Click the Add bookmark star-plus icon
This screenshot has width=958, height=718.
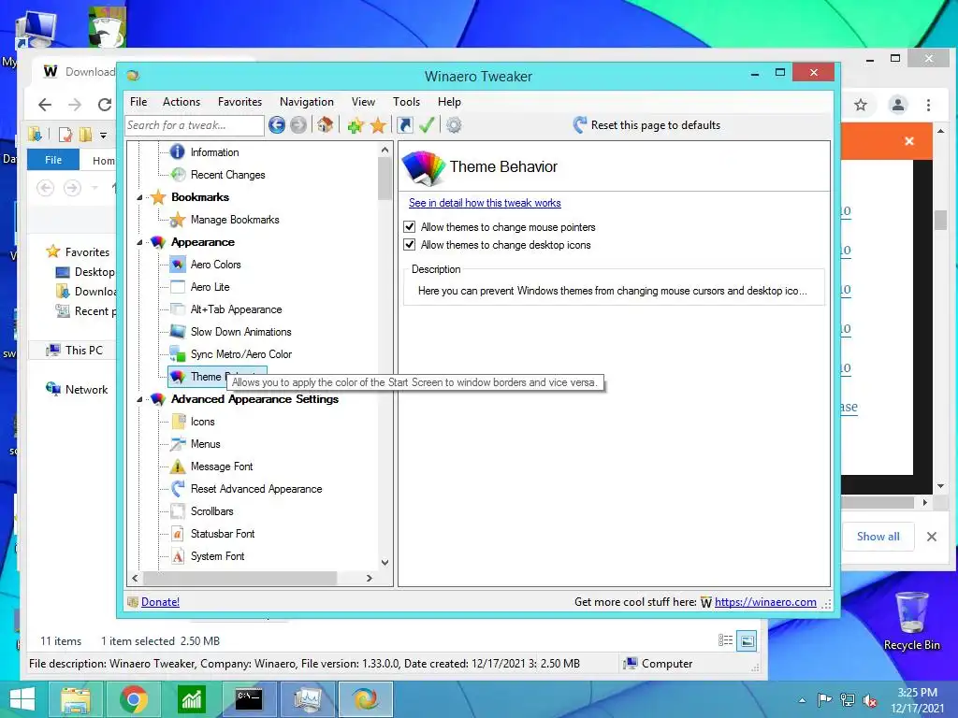[356, 125]
